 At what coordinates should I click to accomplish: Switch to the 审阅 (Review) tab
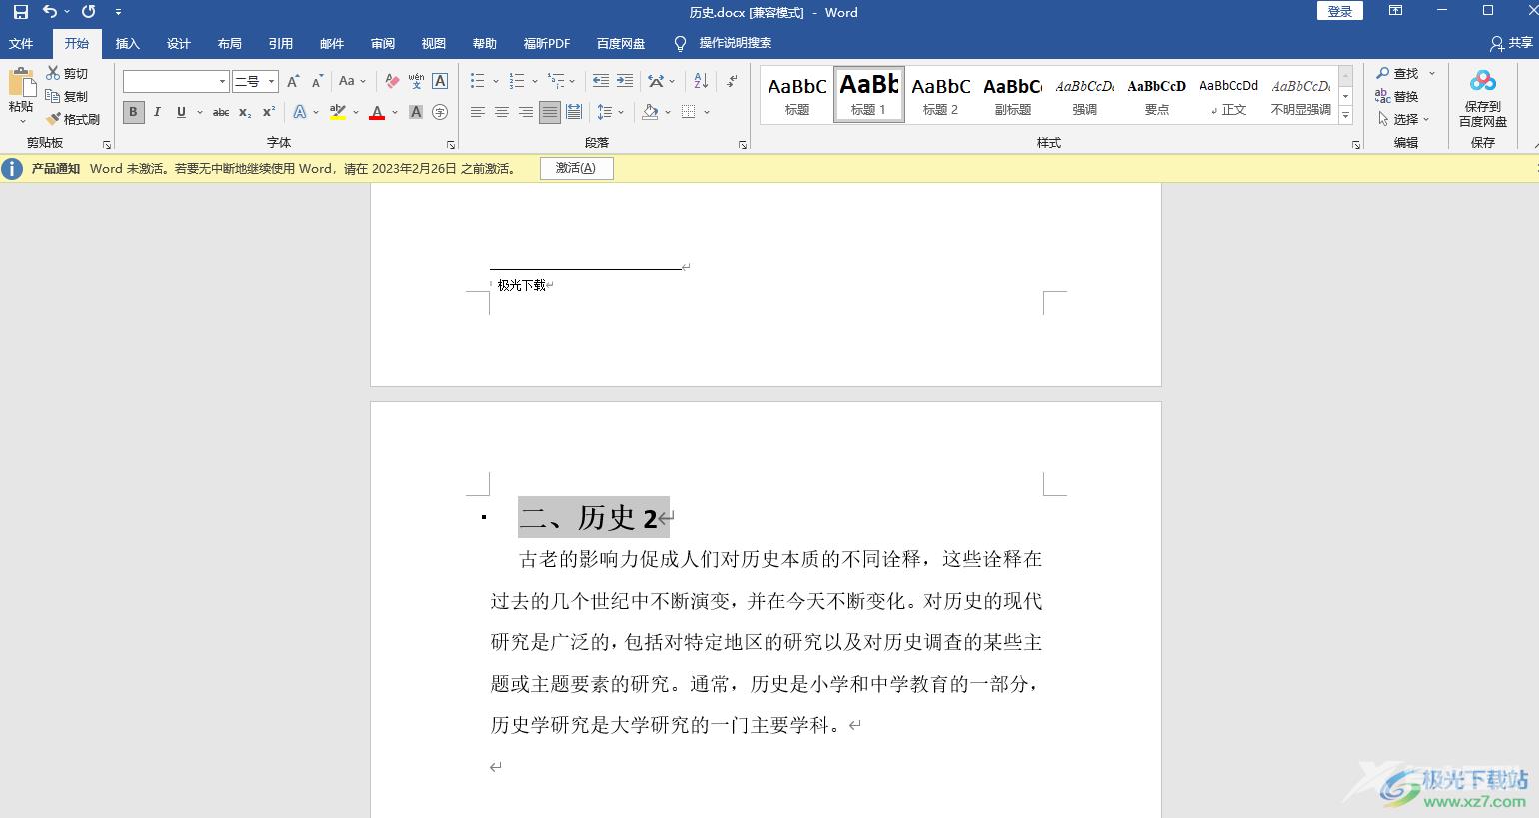tap(383, 43)
